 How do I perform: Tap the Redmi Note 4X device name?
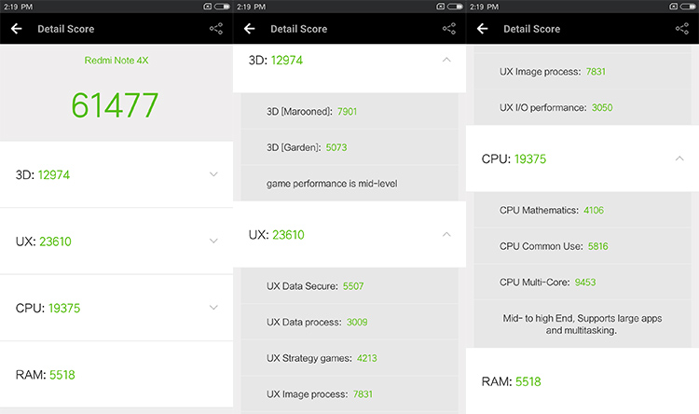point(116,61)
